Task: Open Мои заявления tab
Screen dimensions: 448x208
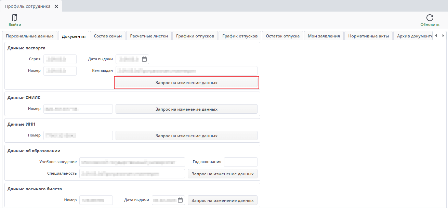Action: pyautogui.click(x=324, y=36)
